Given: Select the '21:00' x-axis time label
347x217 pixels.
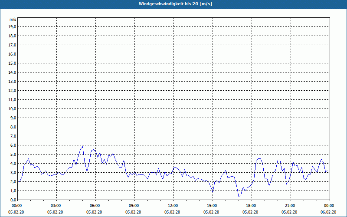Looking at the screenshot, I should click(x=291, y=206).
